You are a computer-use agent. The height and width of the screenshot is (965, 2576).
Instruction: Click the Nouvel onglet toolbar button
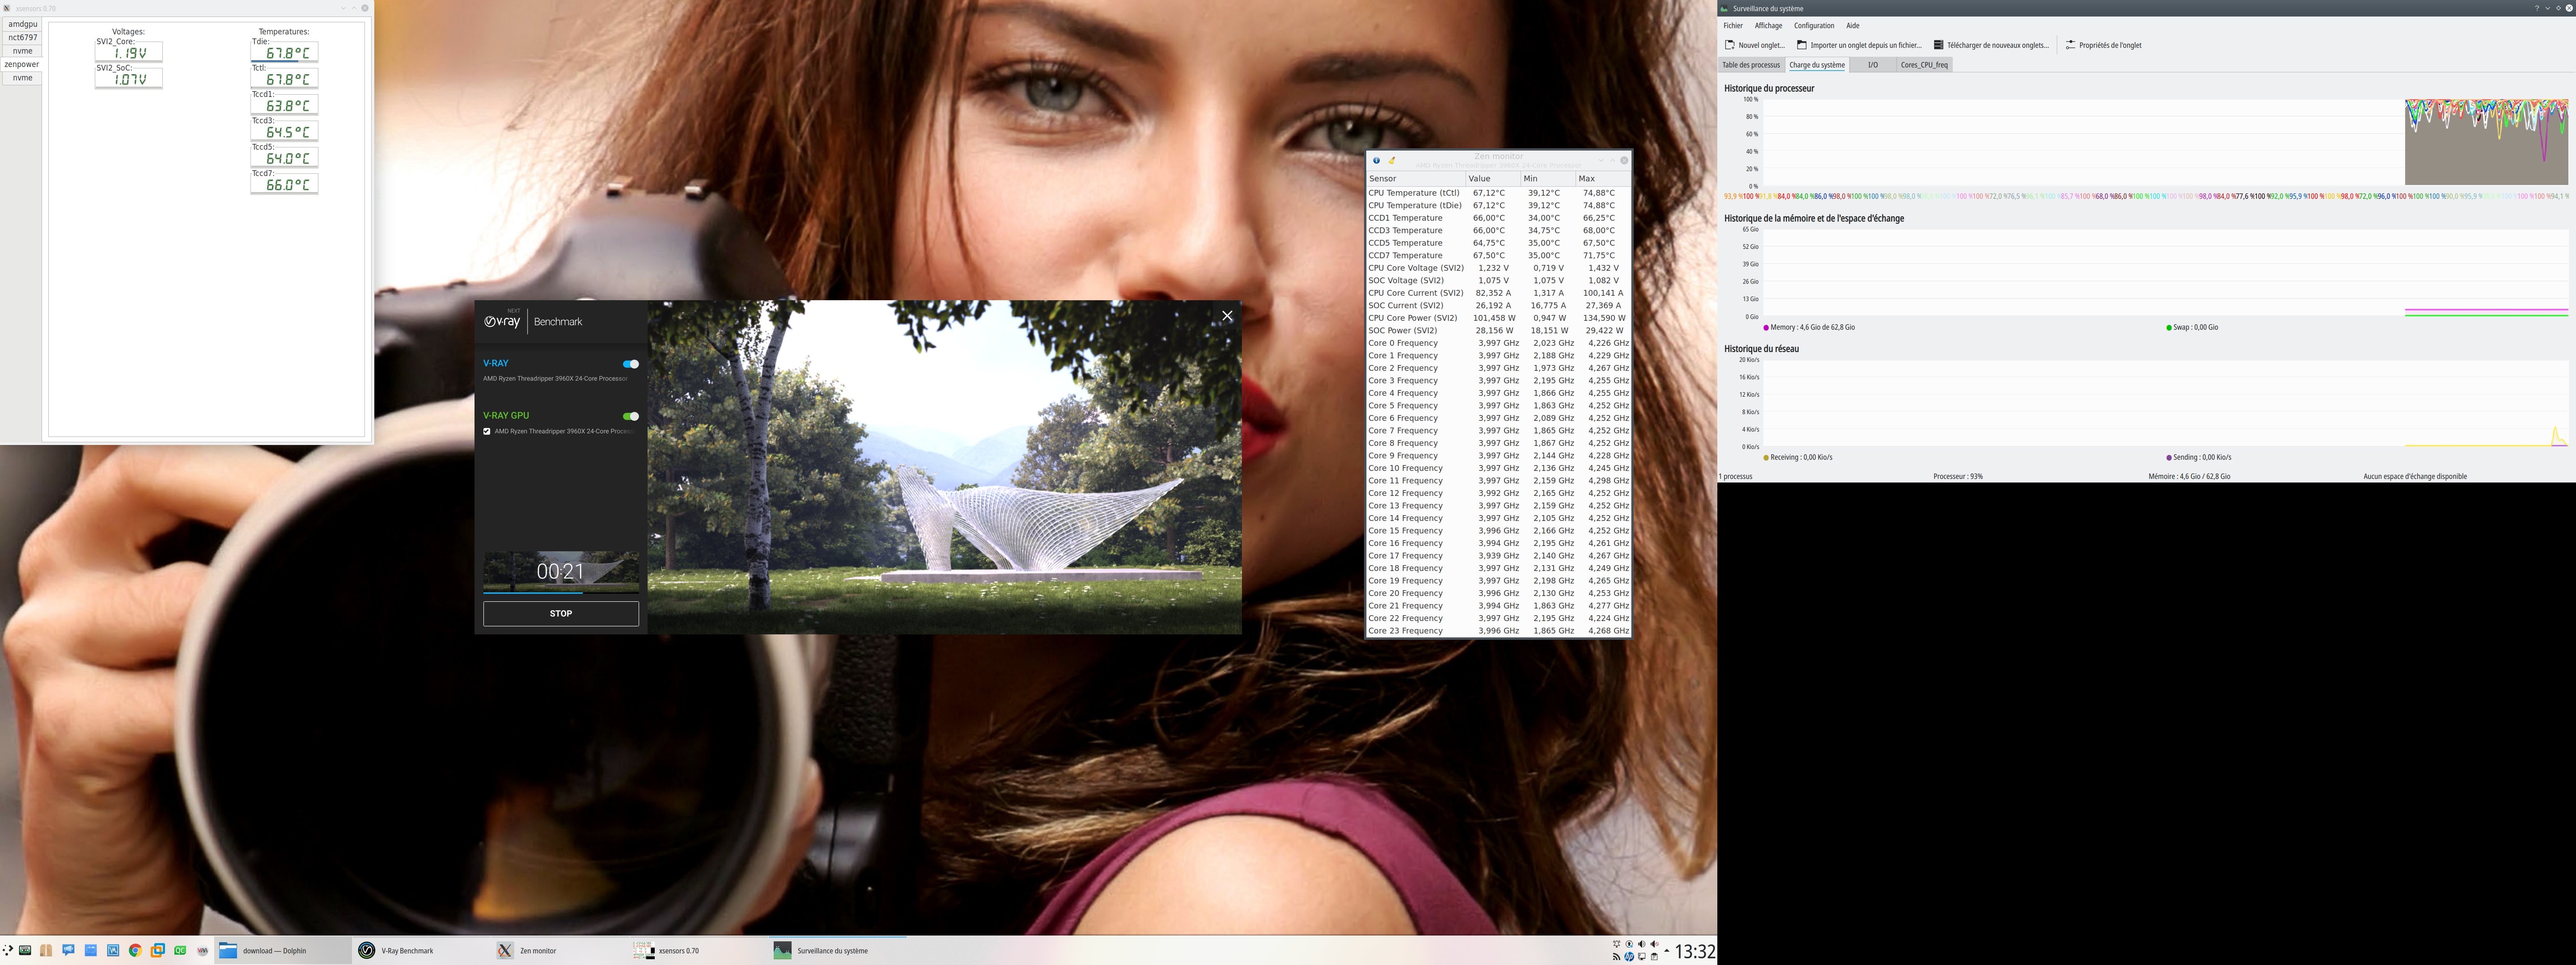[x=1755, y=45]
